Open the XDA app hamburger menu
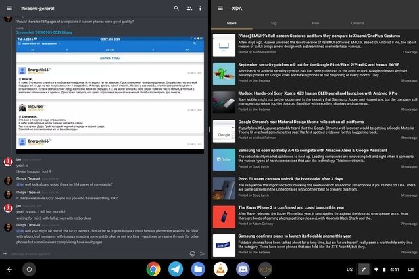The image size is (419, 279). tap(220, 8)
